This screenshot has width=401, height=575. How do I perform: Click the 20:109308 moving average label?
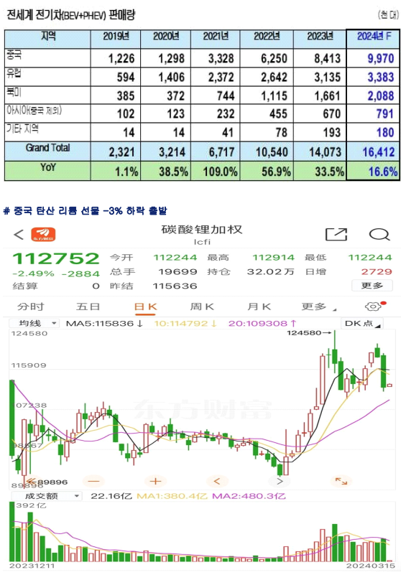pos(262,324)
